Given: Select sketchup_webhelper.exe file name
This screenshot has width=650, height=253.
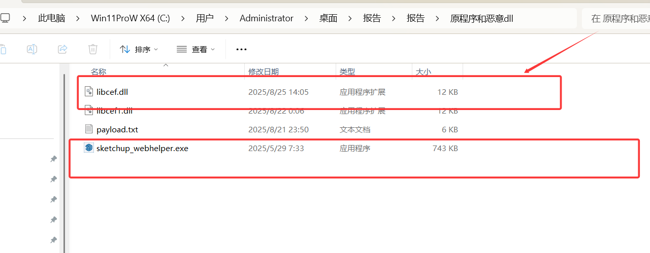Looking at the screenshot, I should (142, 148).
